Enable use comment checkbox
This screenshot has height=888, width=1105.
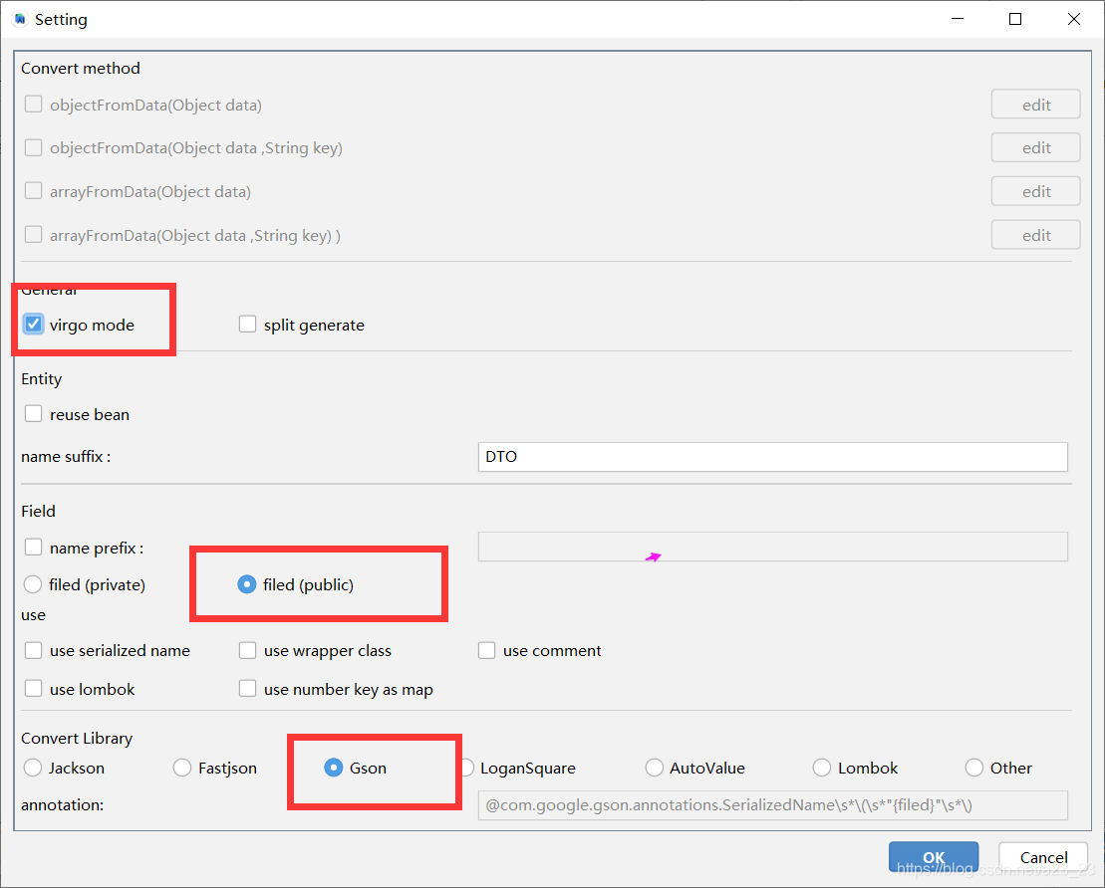click(487, 650)
